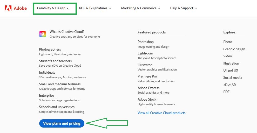Open the Help & Support menu
Viewport: 257px width, 133px height.
(x=183, y=8)
